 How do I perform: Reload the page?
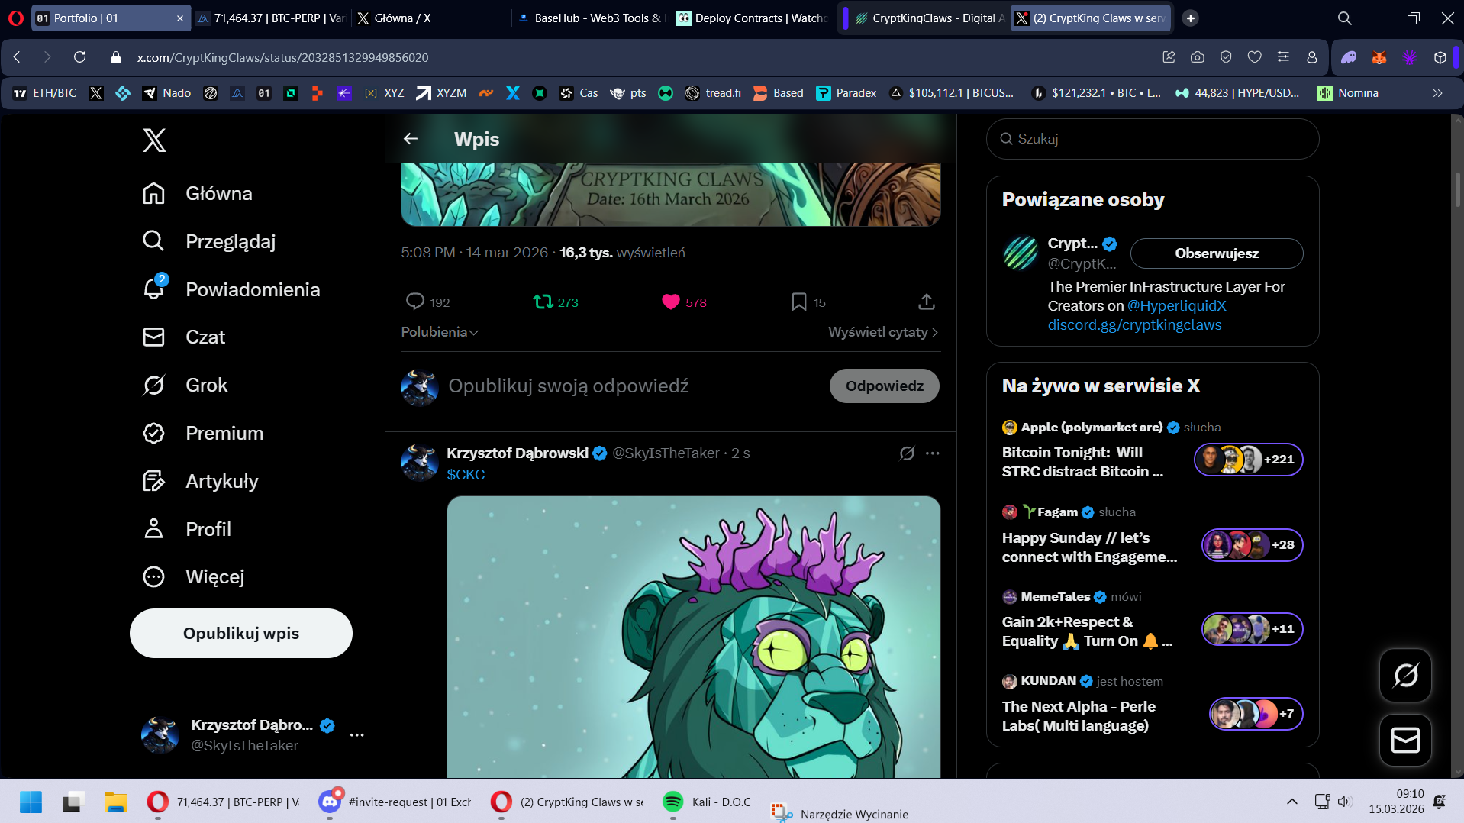click(x=79, y=57)
